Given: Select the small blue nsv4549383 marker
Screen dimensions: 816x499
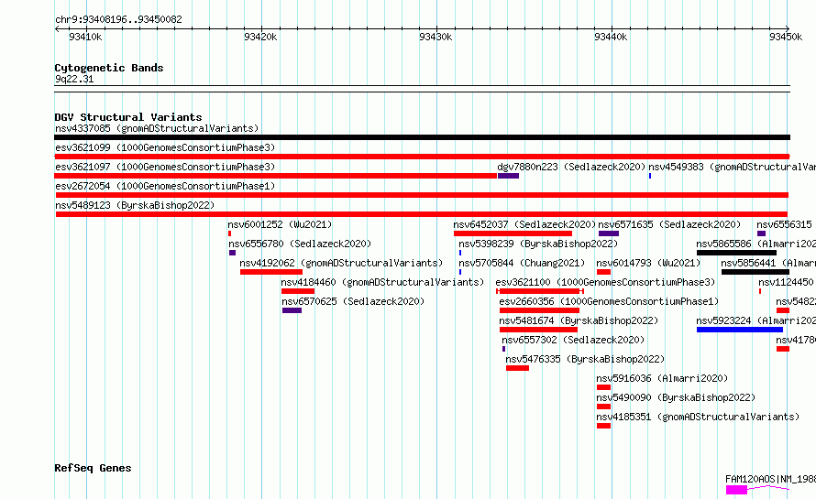Looking at the screenshot, I should tap(650, 176).
